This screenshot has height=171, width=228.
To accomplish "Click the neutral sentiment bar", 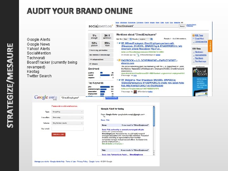I will click(x=105, y=75).
